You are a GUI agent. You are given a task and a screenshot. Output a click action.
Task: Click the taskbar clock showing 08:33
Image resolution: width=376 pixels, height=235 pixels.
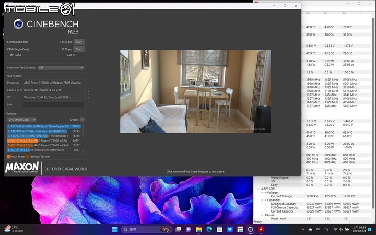click(x=359, y=229)
